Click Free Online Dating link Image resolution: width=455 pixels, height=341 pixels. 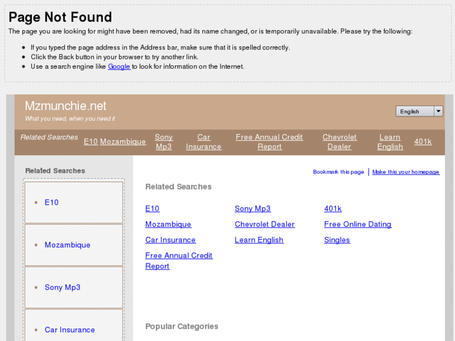357,224
